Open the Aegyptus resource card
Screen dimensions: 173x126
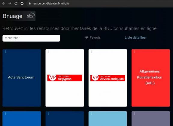[65, 78]
